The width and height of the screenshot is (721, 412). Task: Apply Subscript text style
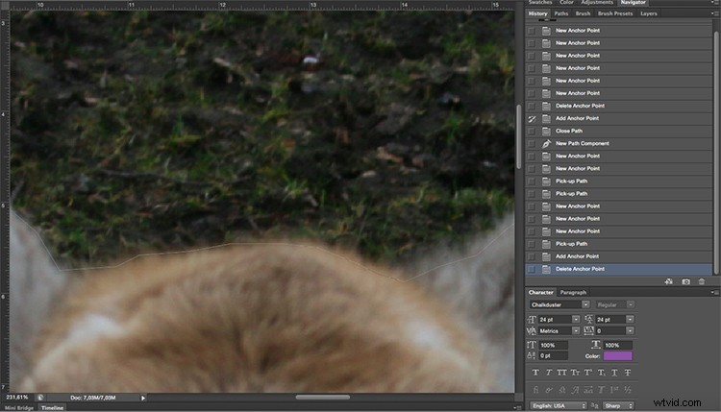[x=602, y=373]
